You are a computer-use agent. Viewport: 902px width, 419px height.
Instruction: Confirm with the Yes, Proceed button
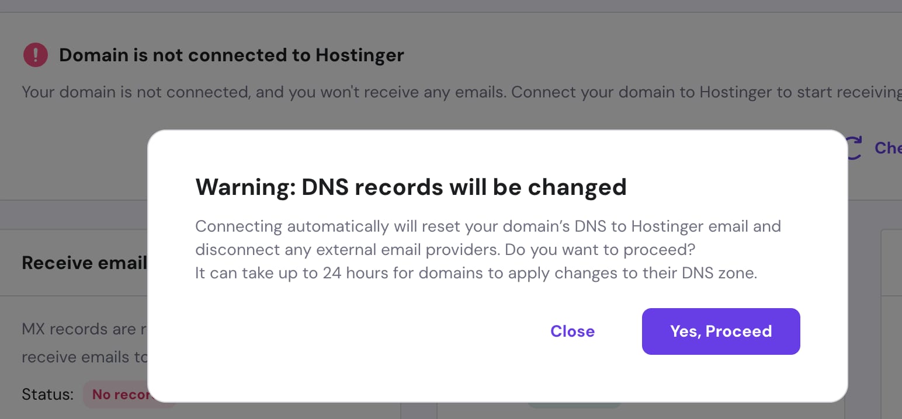(721, 331)
